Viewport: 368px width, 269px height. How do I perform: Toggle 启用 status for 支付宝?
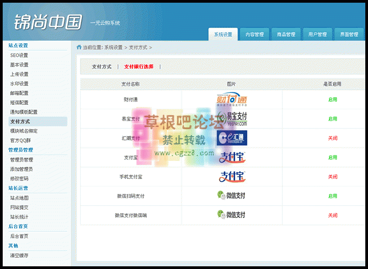[x=332, y=158]
